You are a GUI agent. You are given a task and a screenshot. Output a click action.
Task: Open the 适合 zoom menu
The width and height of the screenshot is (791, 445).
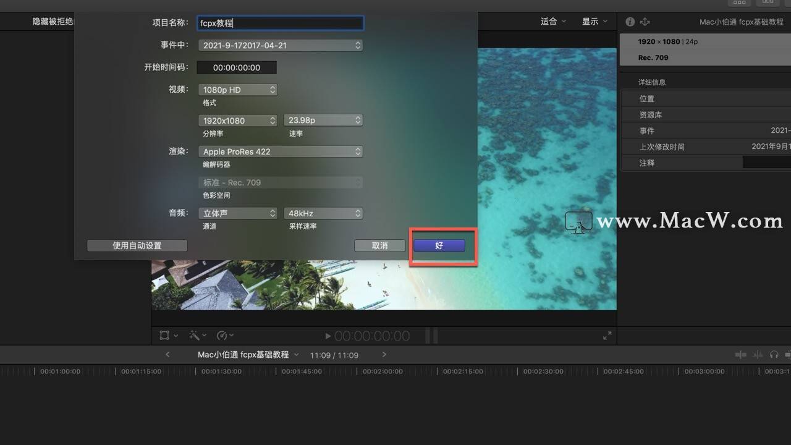click(x=554, y=22)
